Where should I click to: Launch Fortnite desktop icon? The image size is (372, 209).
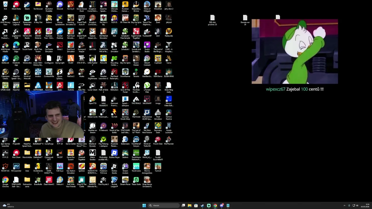tap(71, 87)
